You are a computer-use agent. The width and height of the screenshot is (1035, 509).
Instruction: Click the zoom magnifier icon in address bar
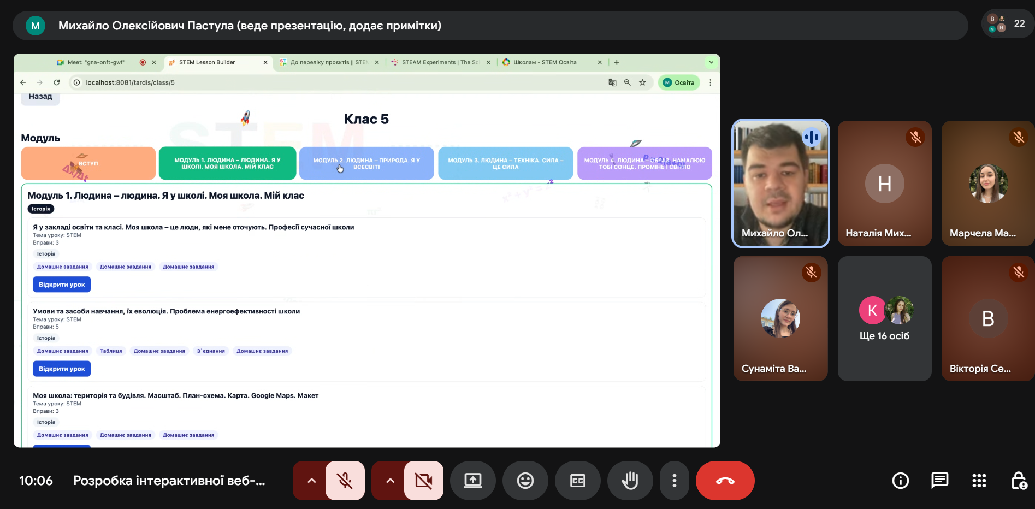point(628,82)
